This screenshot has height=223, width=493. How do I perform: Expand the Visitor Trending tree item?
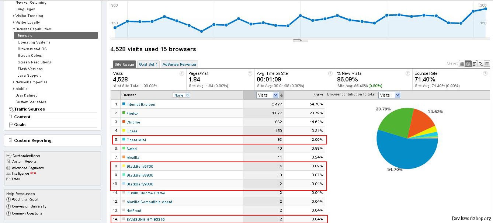click(x=14, y=16)
